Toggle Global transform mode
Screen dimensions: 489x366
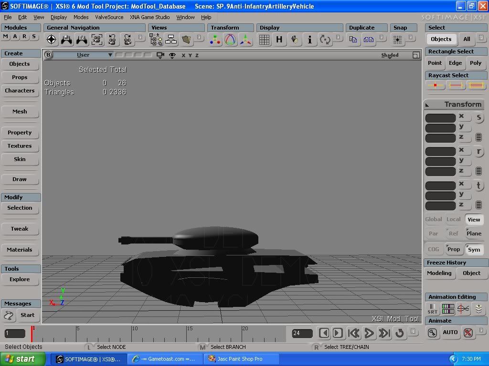click(x=434, y=219)
